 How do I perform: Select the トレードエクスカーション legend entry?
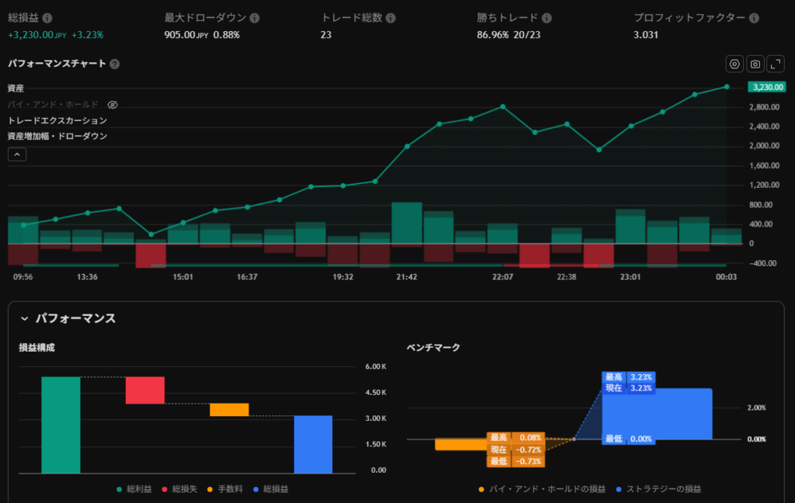[57, 120]
